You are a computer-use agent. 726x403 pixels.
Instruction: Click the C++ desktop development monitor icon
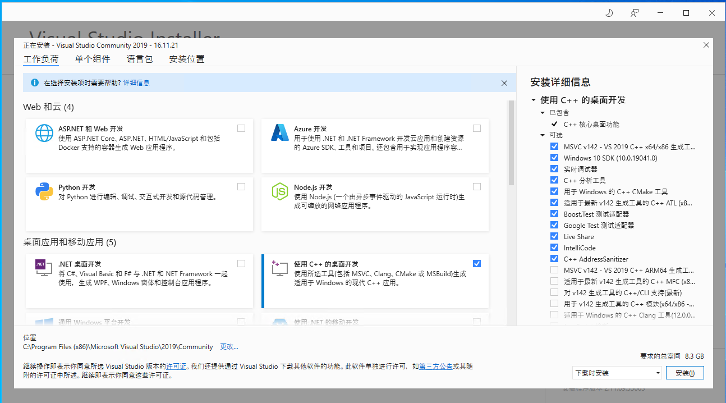(x=279, y=268)
